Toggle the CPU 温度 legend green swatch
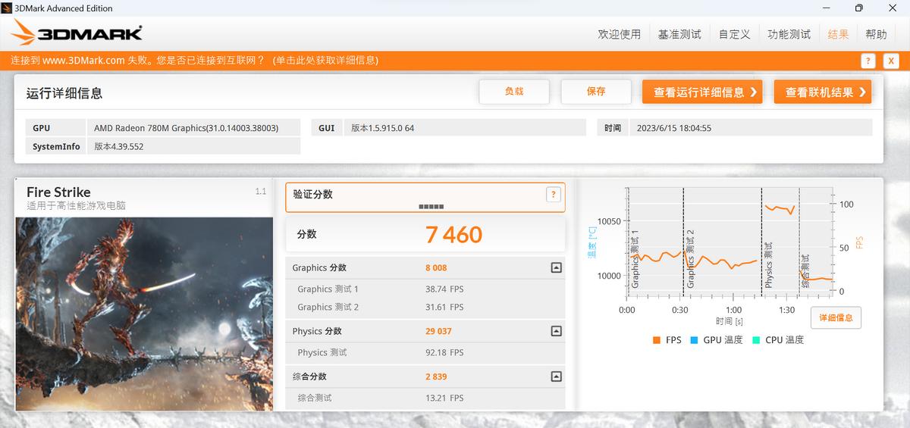 tap(756, 340)
